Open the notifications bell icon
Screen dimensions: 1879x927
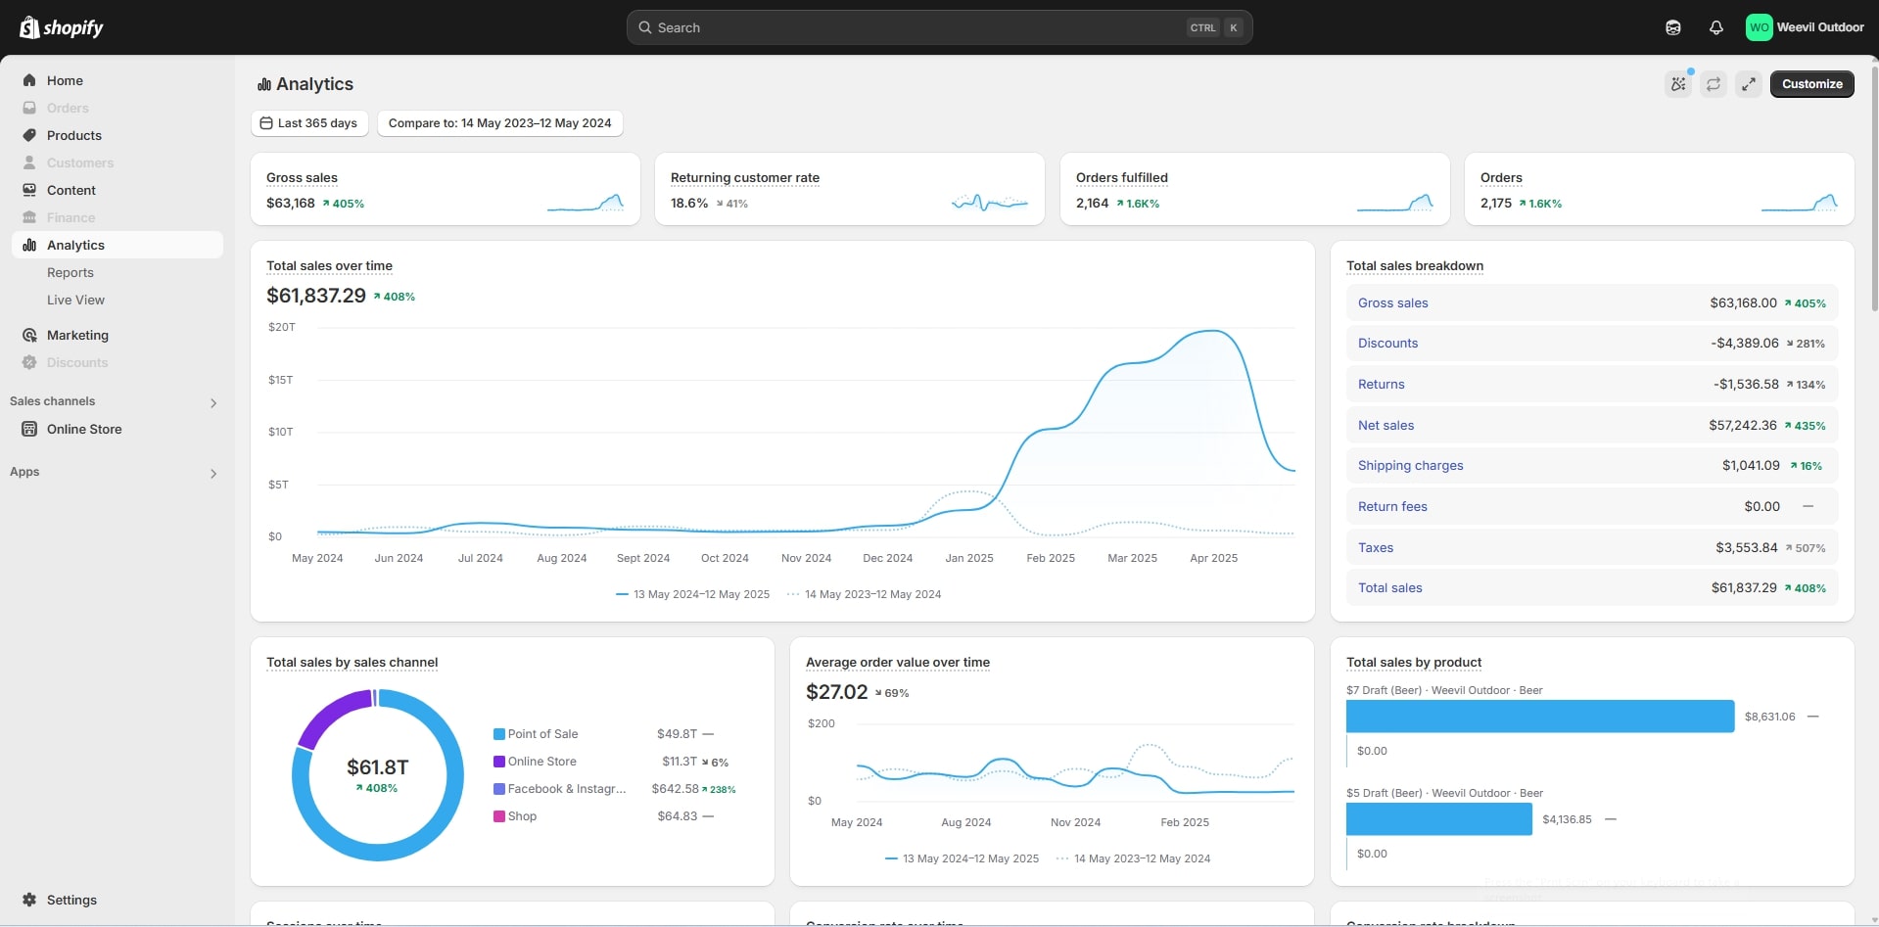pos(1716,27)
